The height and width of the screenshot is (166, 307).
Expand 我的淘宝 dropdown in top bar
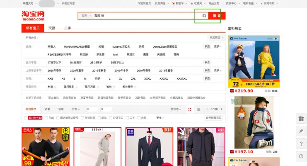[162, 4]
